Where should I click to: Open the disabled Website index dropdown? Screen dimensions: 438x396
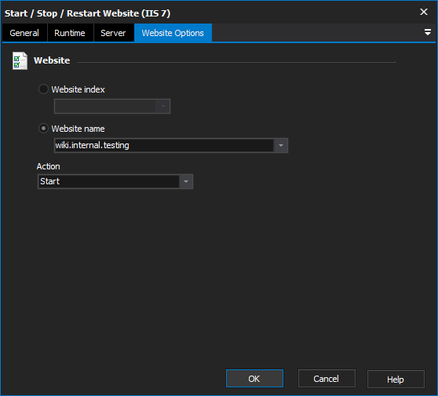pyautogui.click(x=112, y=107)
